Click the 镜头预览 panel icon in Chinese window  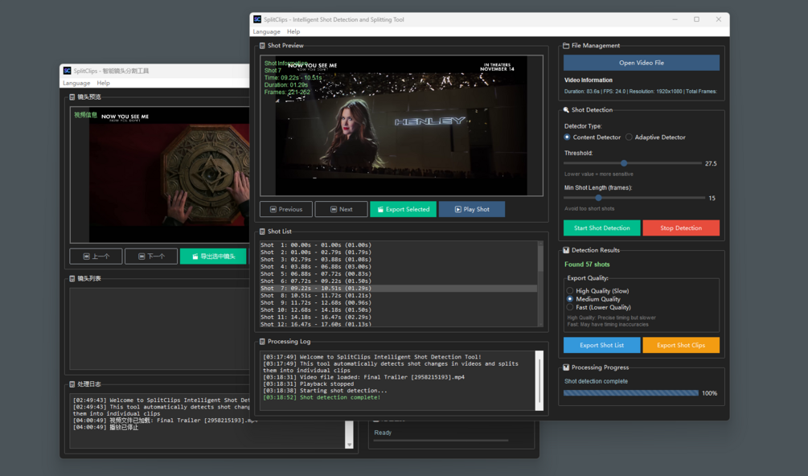pos(72,96)
